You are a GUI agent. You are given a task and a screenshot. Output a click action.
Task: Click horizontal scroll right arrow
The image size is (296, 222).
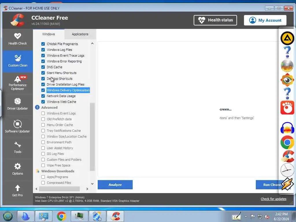87,189
